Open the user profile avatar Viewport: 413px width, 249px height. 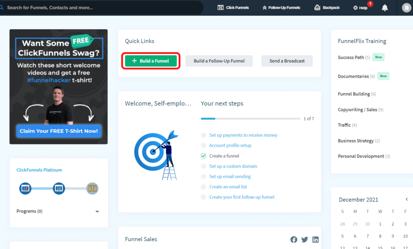[x=407, y=8]
